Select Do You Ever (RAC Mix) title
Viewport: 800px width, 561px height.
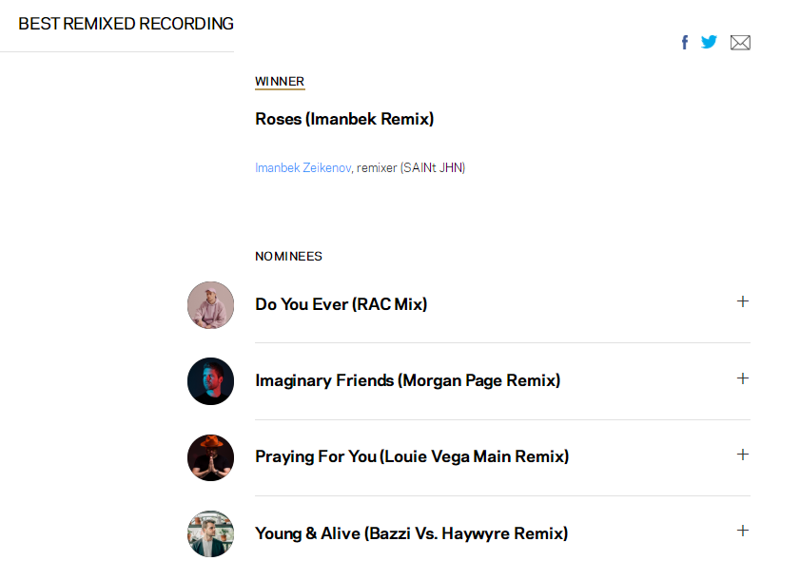341,304
